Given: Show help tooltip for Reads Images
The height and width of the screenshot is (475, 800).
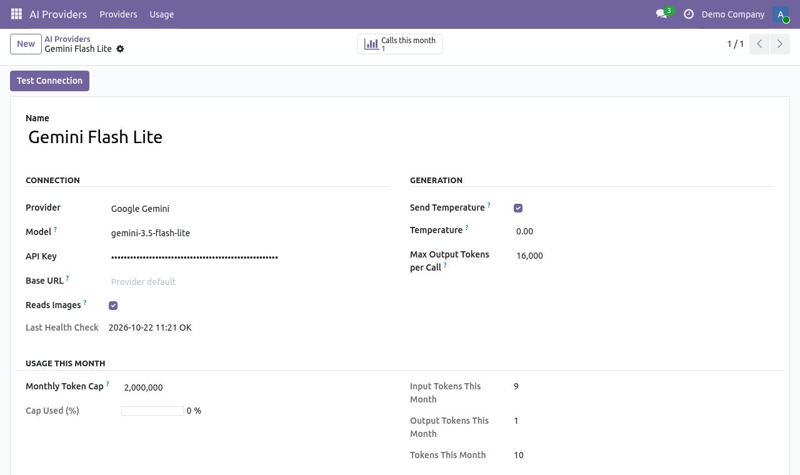Looking at the screenshot, I should (84, 302).
